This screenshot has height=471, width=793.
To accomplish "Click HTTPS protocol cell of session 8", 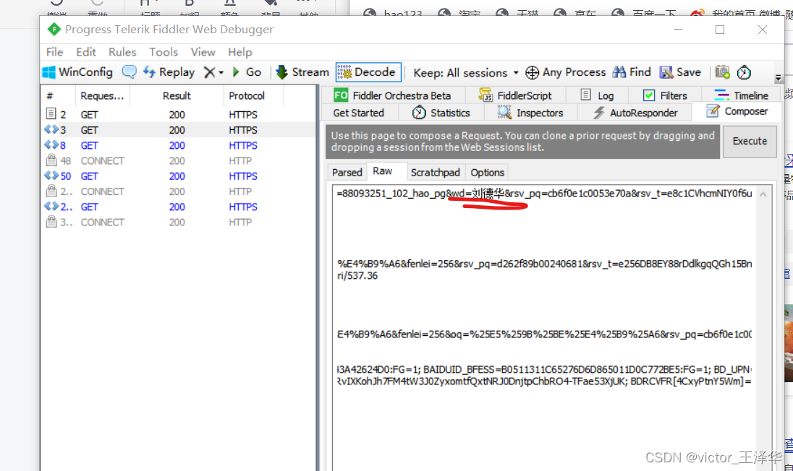I will click(243, 145).
